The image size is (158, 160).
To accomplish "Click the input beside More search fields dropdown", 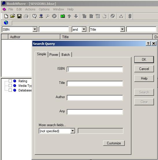I will 101,131.
